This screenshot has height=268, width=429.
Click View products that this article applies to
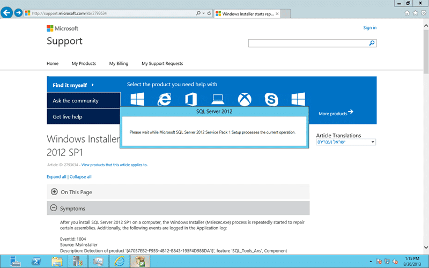(114, 165)
